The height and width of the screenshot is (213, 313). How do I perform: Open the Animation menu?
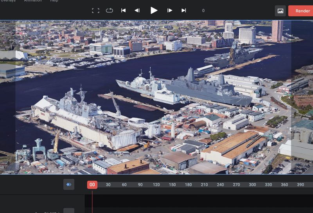point(33,1)
